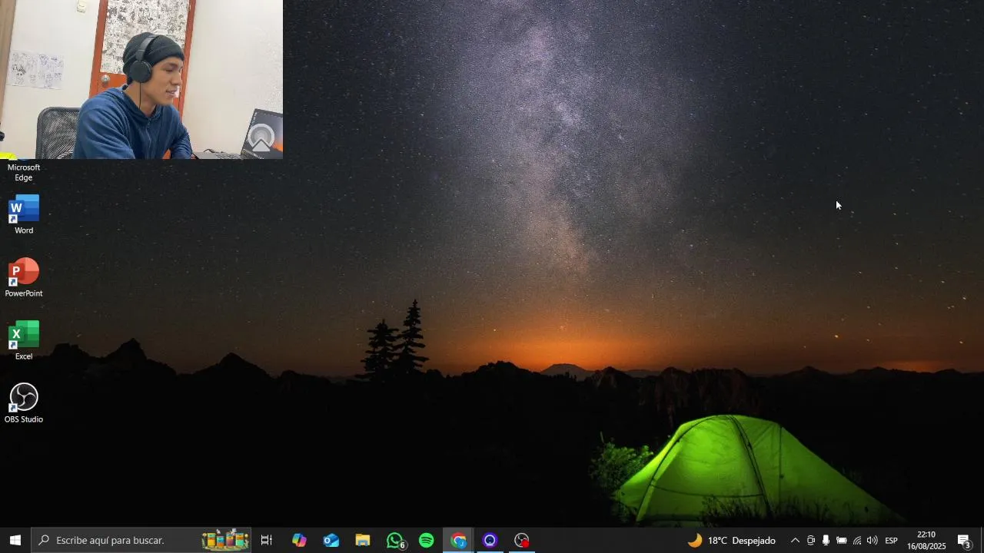
Task: Open the Wi-Fi network flyout
Action: point(856,541)
